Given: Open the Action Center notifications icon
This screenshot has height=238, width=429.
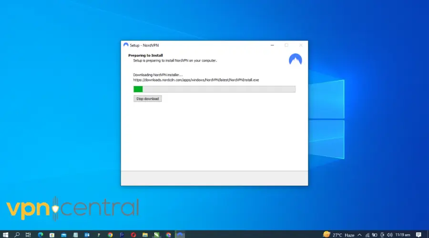Looking at the screenshot, I should pos(419,235).
